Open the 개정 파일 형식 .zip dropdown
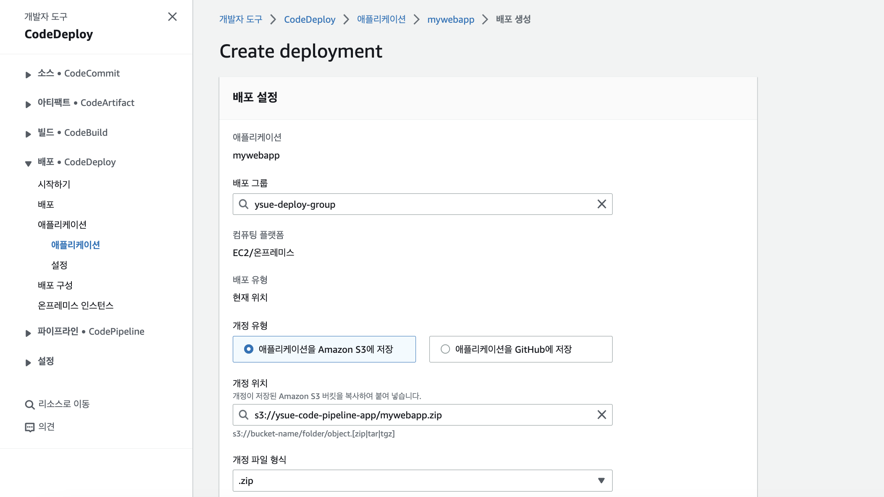Image resolution: width=884 pixels, height=497 pixels. click(x=422, y=481)
